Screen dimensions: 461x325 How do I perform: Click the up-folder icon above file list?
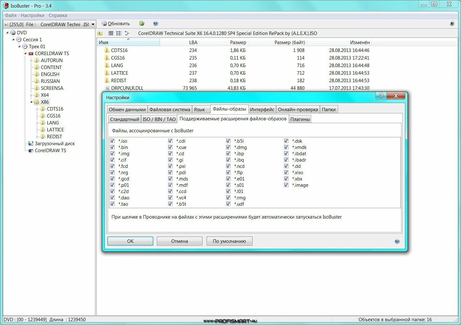tap(100, 33)
